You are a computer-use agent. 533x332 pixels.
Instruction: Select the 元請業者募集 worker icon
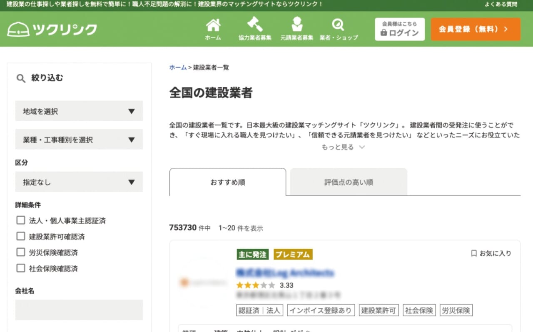pyautogui.click(x=297, y=25)
